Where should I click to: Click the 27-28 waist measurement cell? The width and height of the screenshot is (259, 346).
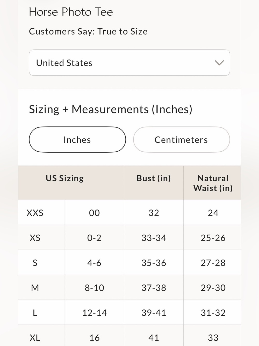tap(213, 263)
